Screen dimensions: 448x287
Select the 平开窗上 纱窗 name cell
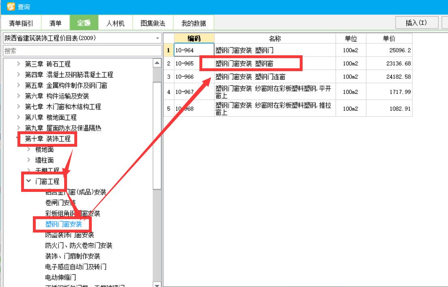[x=275, y=92]
